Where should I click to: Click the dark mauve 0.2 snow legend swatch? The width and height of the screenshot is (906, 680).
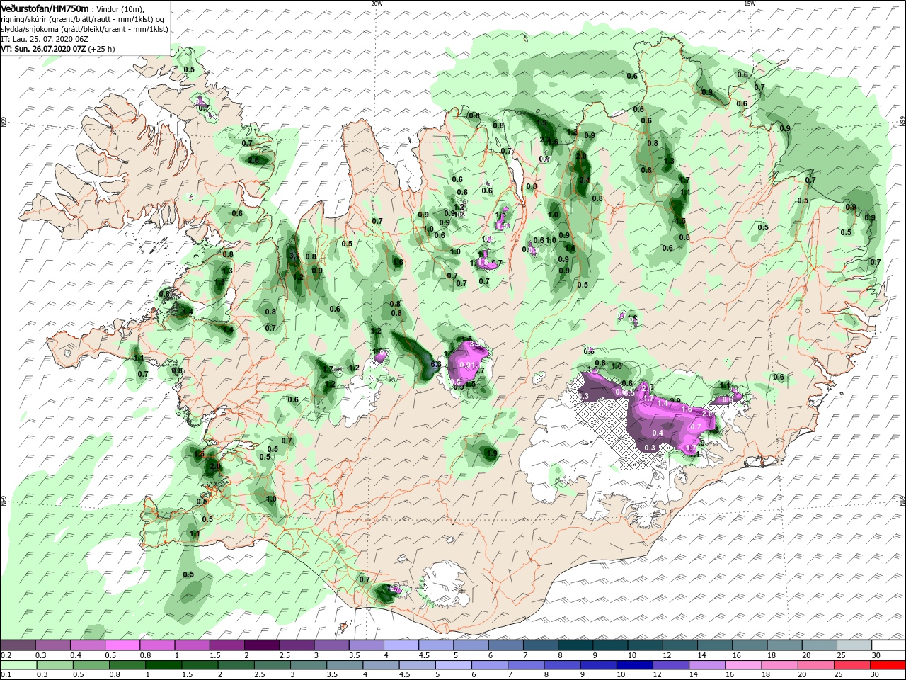pos(18,645)
